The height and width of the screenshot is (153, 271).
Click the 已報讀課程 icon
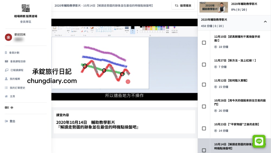[7, 70]
